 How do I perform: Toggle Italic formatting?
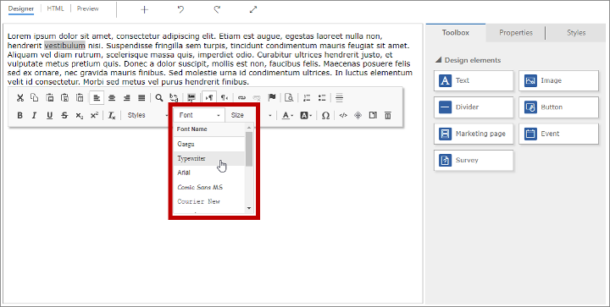click(35, 115)
